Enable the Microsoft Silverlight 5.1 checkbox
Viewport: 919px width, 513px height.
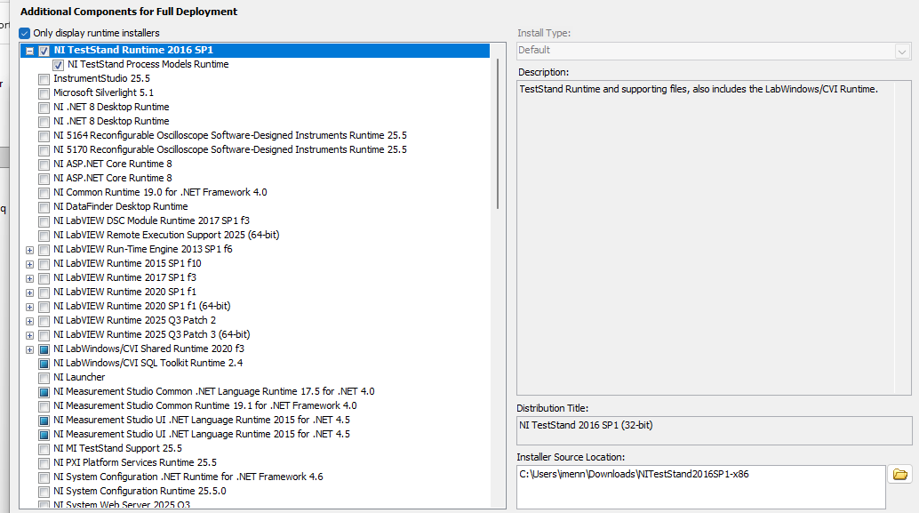click(x=44, y=93)
